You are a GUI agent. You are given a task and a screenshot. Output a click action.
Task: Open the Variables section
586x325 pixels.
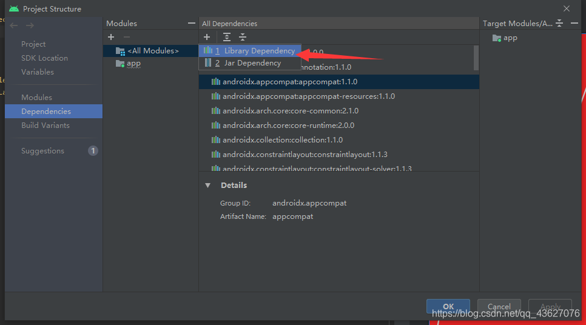click(x=38, y=72)
